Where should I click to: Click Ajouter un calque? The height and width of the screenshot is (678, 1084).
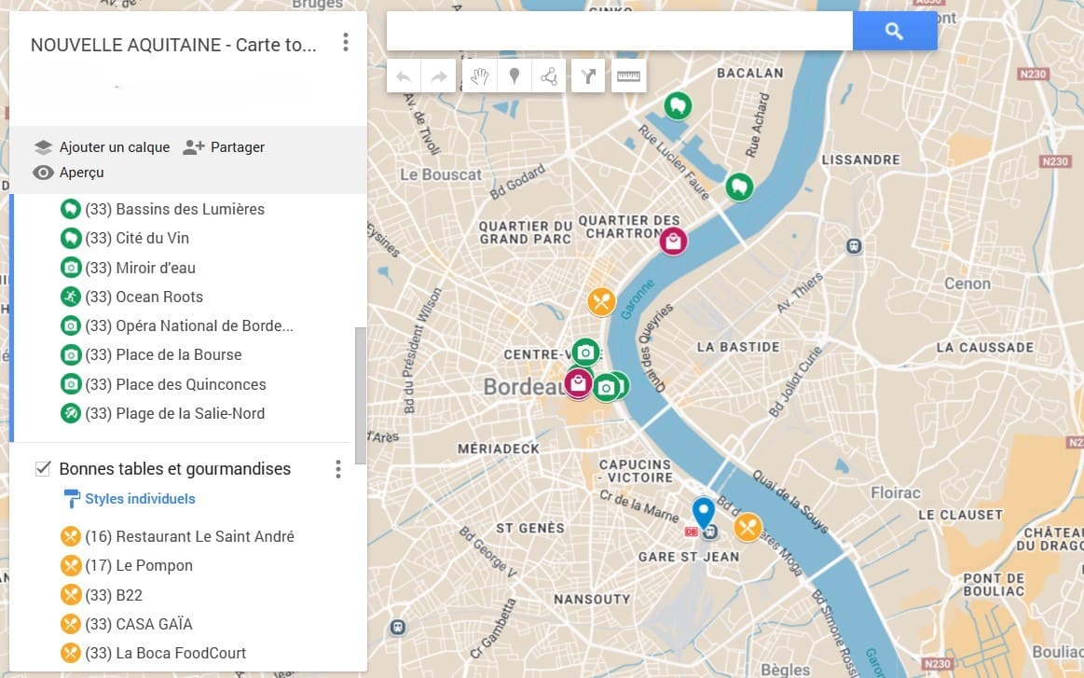pos(102,146)
